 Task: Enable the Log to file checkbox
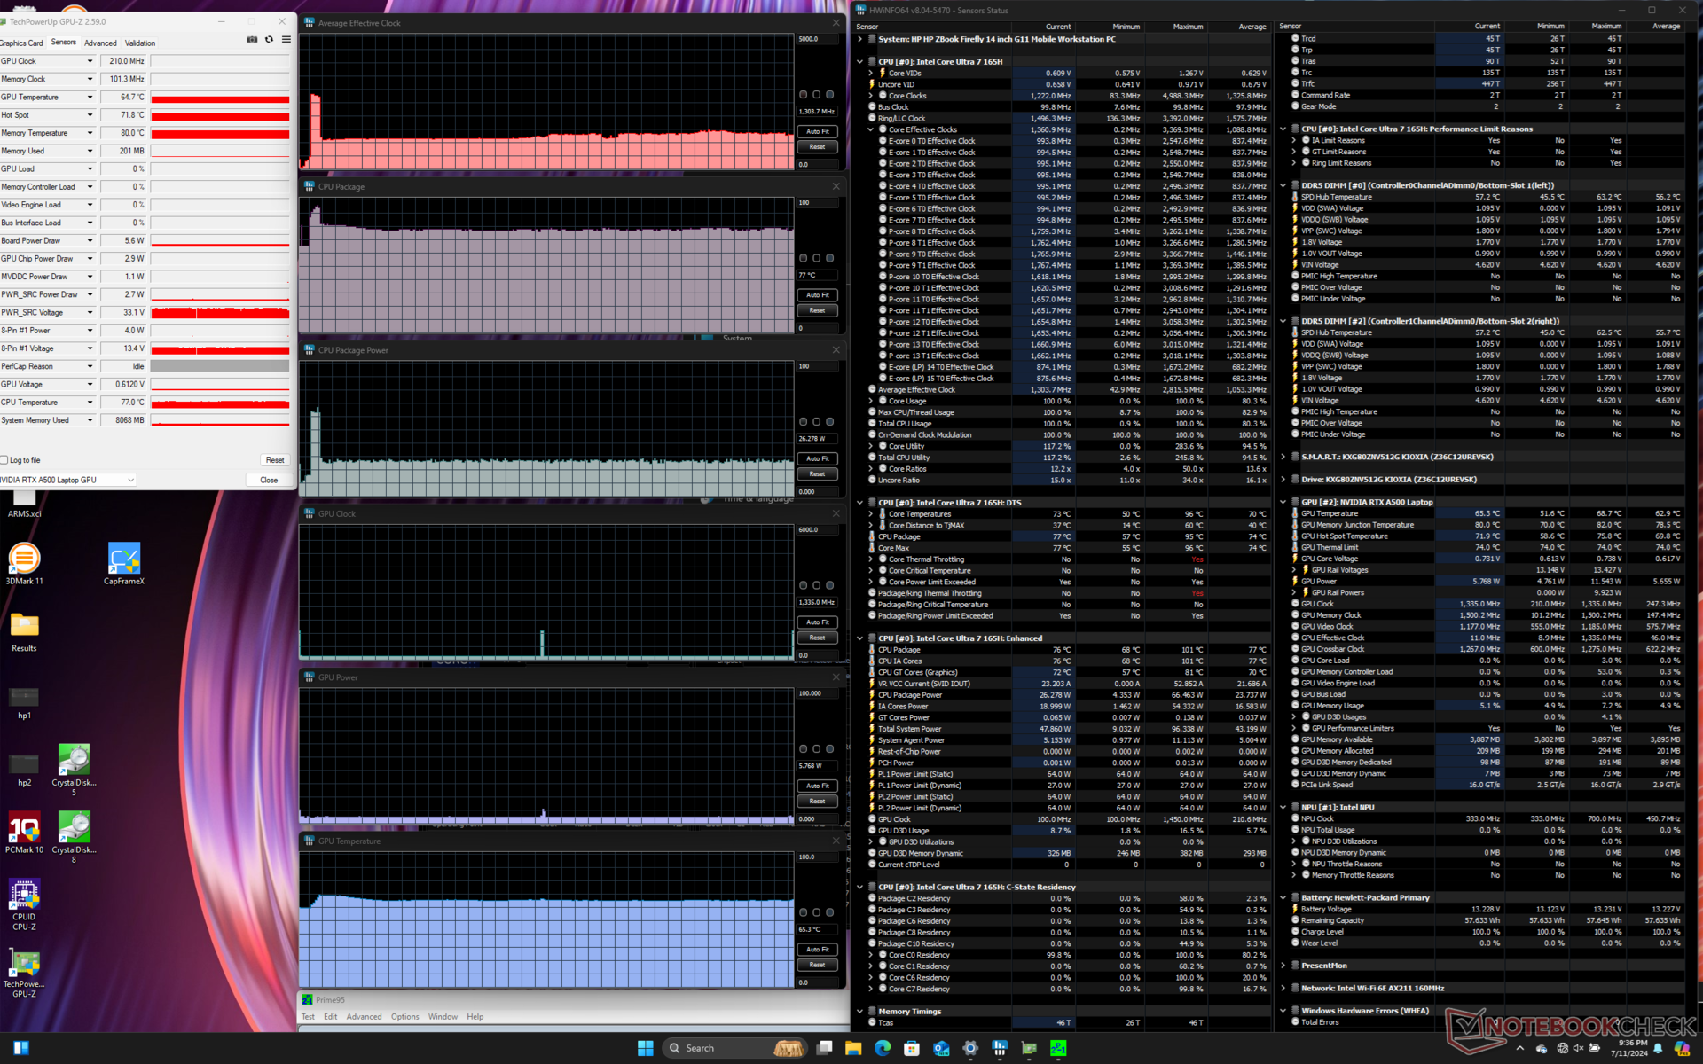pos(4,460)
